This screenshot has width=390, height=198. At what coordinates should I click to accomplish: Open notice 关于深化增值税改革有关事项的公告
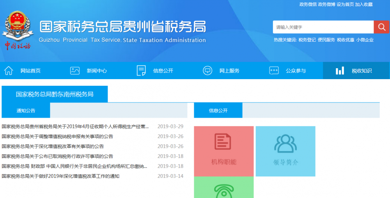[x=53, y=146]
